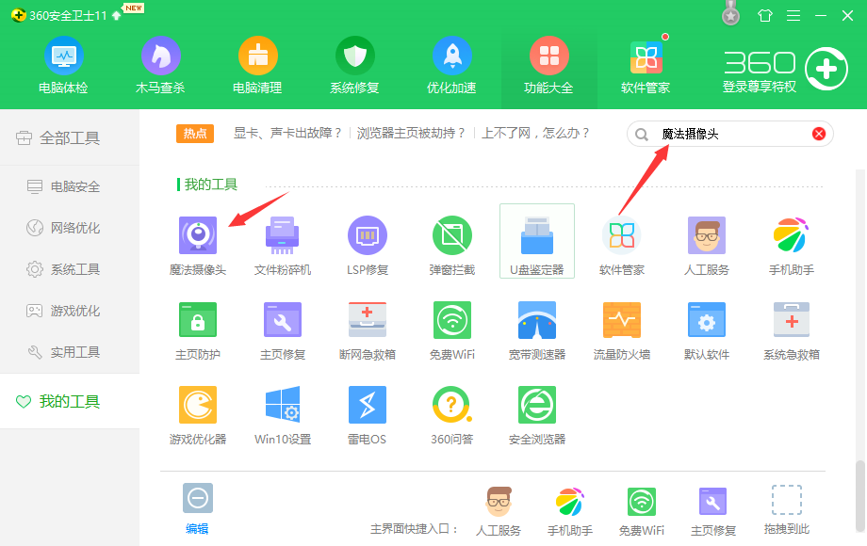This screenshot has height=546, width=867.
Task: Open LSP修复 tool
Action: tap(368, 246)
